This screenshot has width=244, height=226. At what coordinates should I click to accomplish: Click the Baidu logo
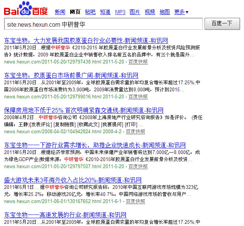pyautogui.click(x=26, y=9)
